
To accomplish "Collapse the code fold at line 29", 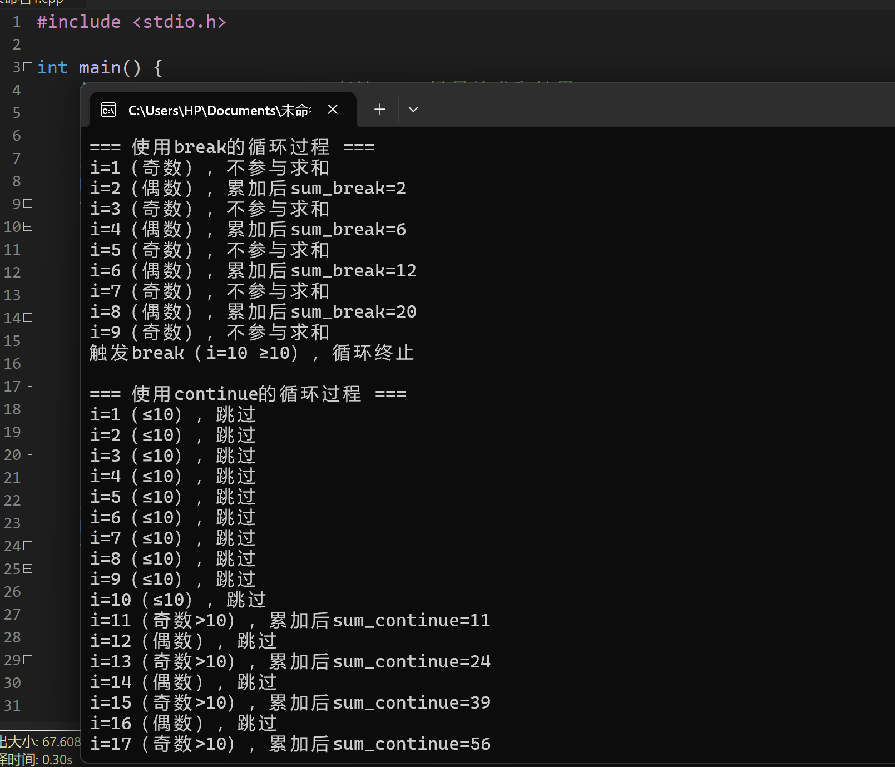I will (28, 660).
